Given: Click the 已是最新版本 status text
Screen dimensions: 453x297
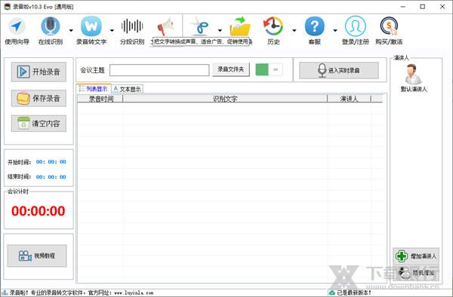Looking at the screenshot, I should tap(354, 293).
